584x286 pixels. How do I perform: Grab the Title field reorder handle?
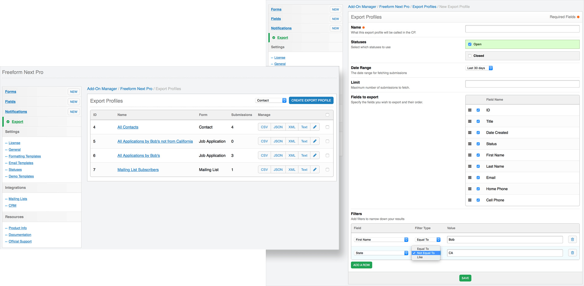[470, 121]
